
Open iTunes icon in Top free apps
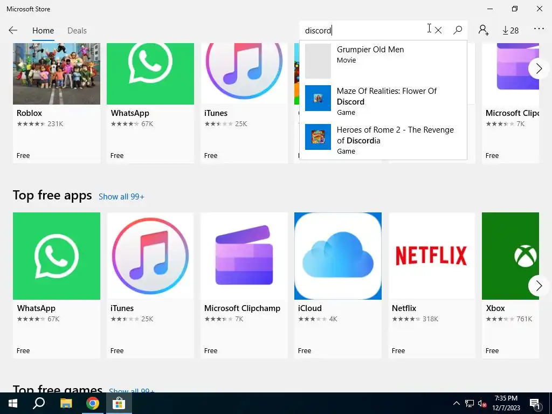pyautogui.click(x=150, y=256)
